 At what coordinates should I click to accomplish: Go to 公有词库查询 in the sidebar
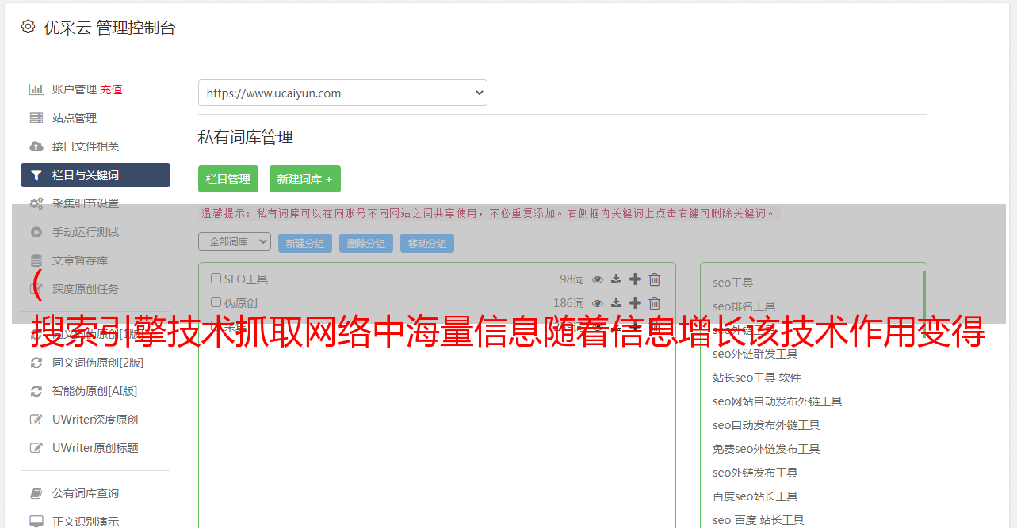pyautogui.click(x=86, y=493)
